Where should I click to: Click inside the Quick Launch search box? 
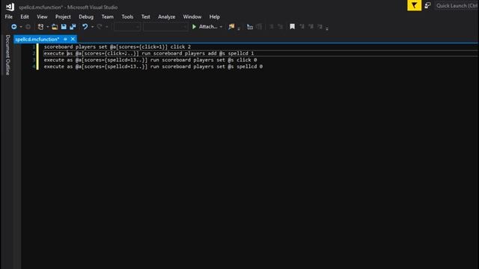pos(457,5)
